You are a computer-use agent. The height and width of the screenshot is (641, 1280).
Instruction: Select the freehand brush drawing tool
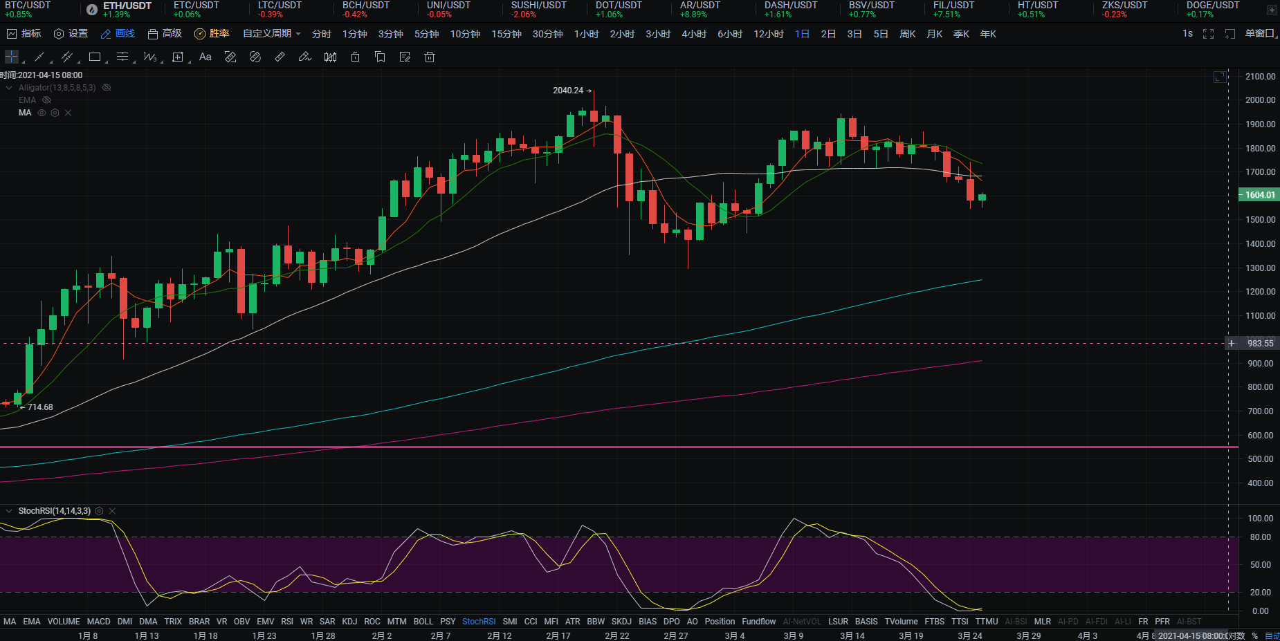coord(305,57)
